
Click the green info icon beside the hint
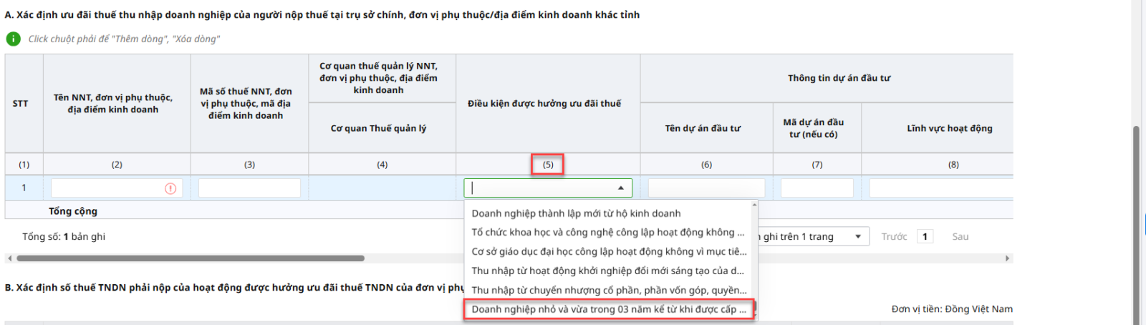pyautogui.click(x=13, y=39)
